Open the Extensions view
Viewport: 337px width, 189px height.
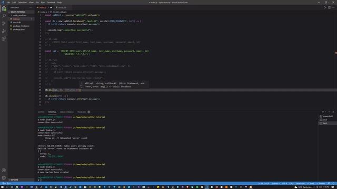tap(4, 39)
